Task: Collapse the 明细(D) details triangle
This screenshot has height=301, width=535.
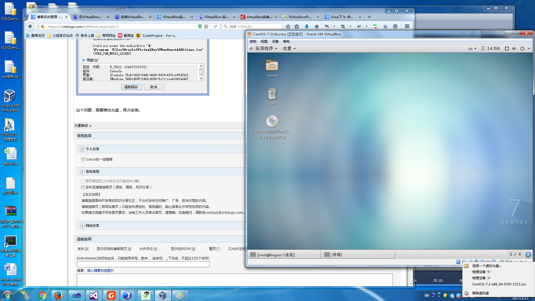Action: [x=83, y=60]
